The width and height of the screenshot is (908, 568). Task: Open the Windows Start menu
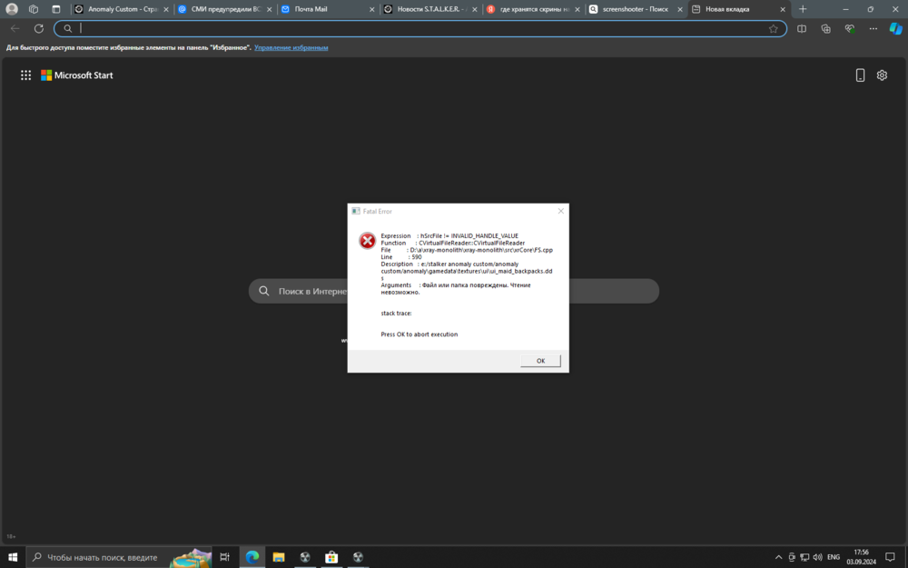click(x=13, y=557)
